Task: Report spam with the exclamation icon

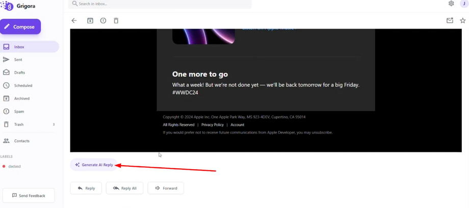Action: (103, 20)
